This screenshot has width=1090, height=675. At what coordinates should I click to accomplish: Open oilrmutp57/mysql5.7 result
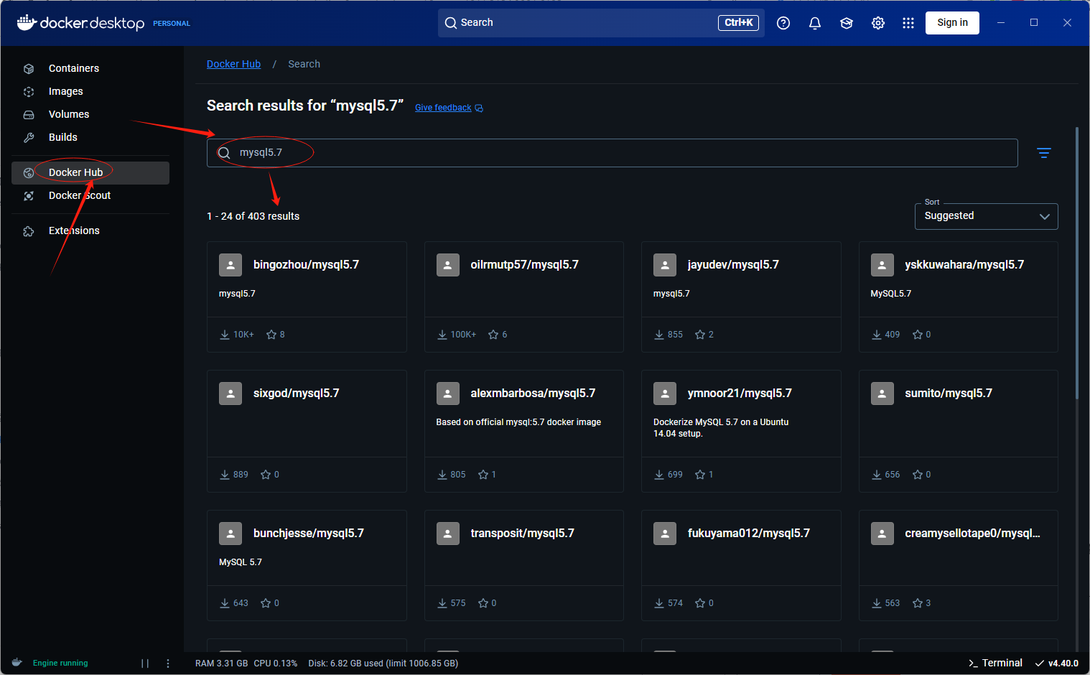tap(524, 297)
